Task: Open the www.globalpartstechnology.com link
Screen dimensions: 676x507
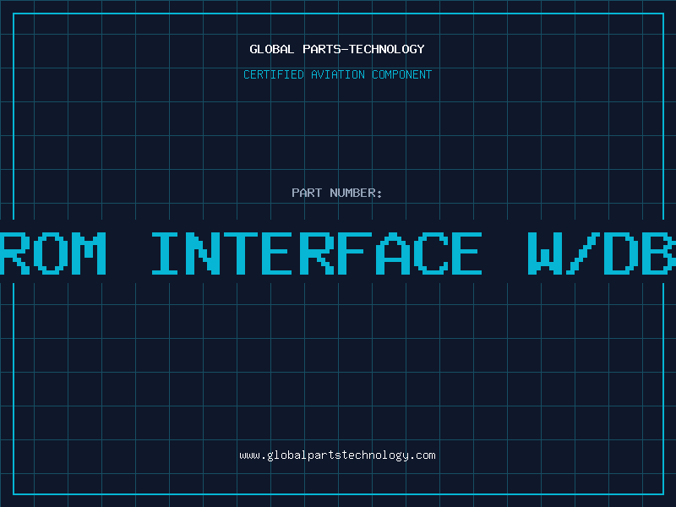Action: [337, 455]
